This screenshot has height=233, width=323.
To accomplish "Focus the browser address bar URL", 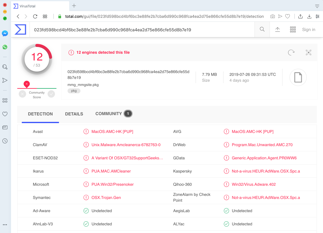I will coord(164,17).
